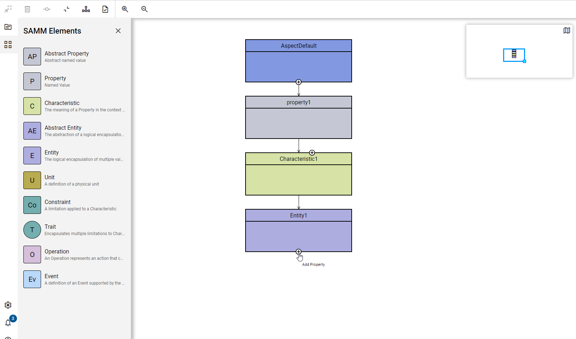Click the Zoom out magnifier icon

click(x=144, y=9)
